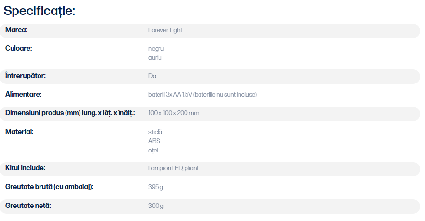Click the auriu color value

coord(155,57)
